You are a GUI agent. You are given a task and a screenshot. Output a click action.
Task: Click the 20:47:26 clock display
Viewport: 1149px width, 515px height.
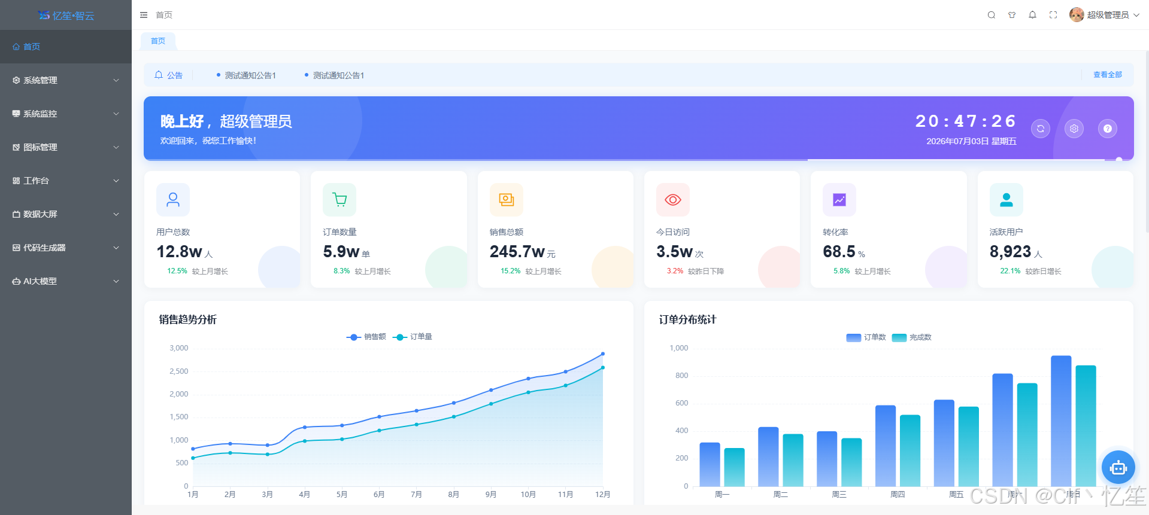[x=966, y=121]
